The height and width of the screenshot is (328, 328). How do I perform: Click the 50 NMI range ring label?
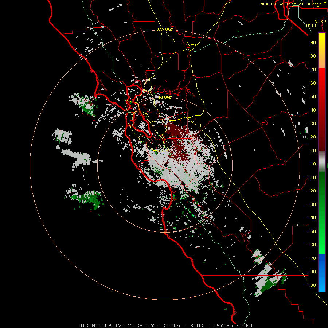pyautogui.click(x=165, y=97)
